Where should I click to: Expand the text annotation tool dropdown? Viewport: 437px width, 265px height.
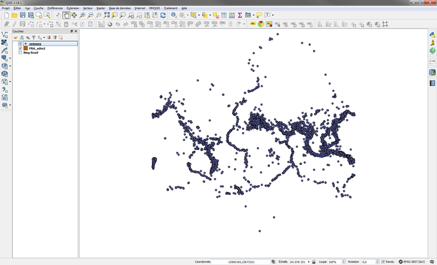(x=273, y=16)
